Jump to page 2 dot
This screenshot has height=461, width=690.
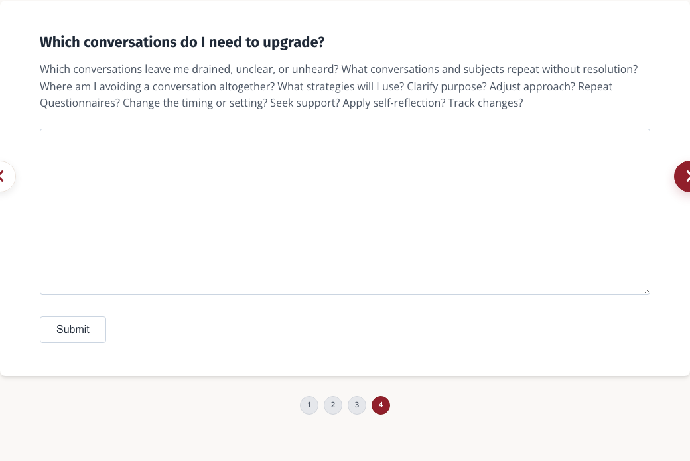coord(333,405)
